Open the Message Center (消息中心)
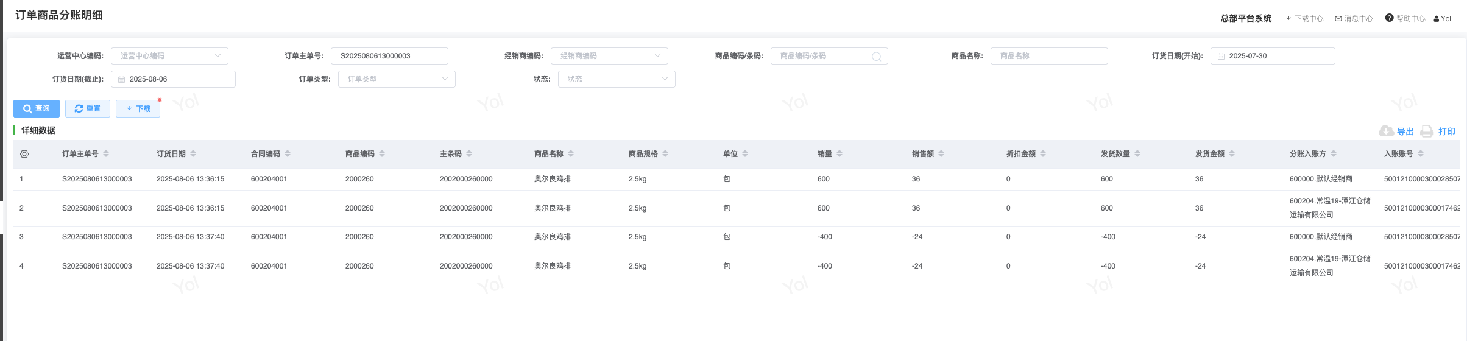Image resolution: width=1467 pixels, height=341 pixels. point(1354,19)
